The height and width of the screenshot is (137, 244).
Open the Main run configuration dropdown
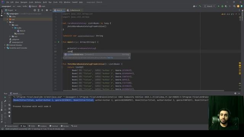tap(210, 6)
